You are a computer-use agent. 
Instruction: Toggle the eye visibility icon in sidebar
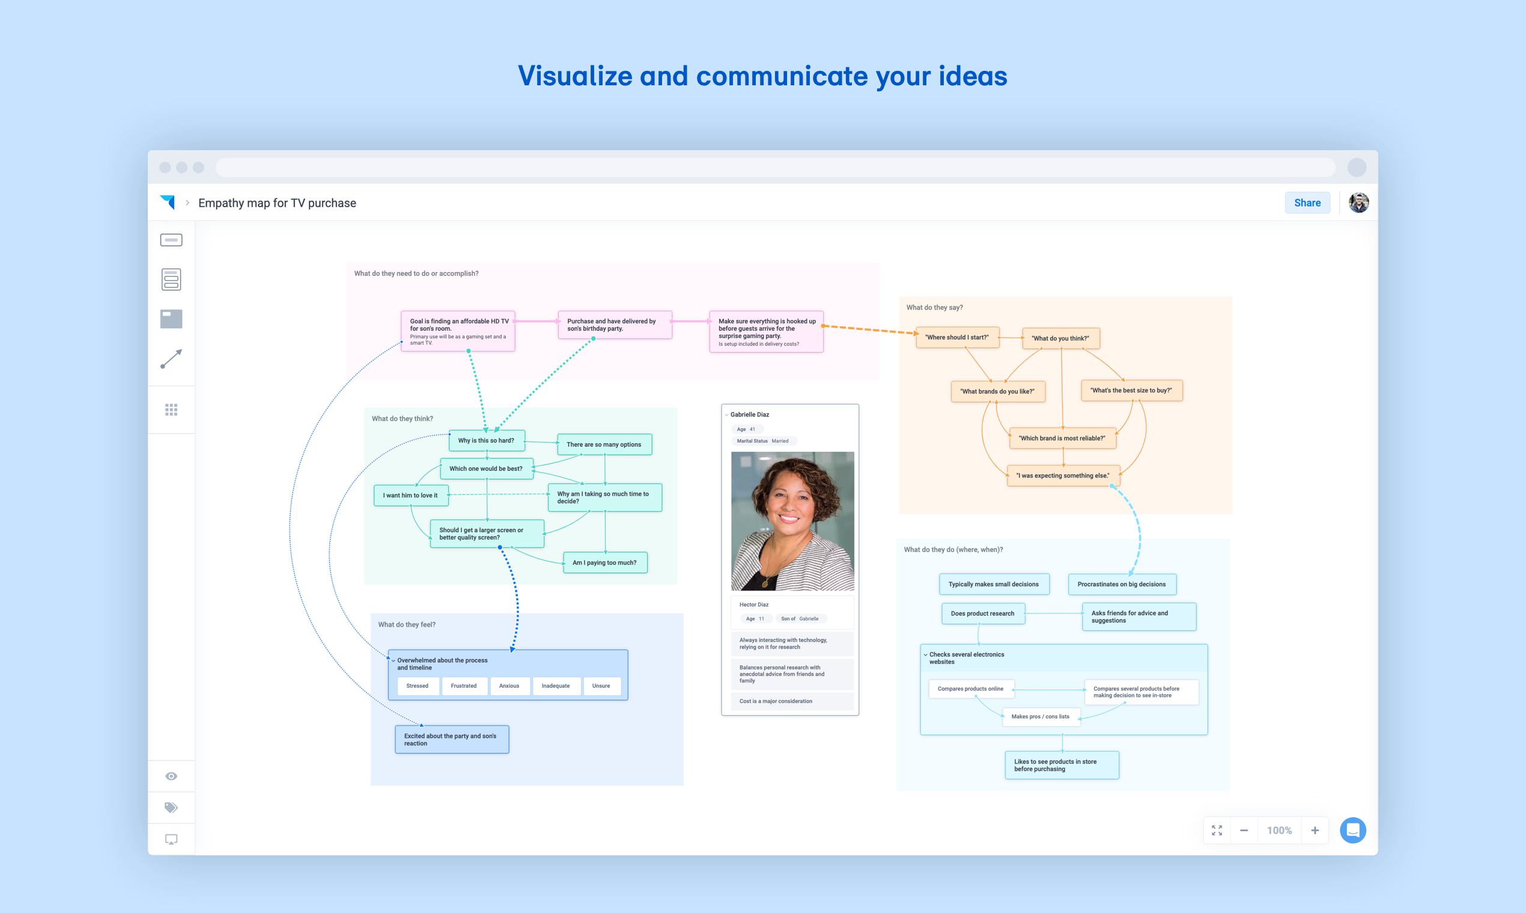click(x=171, y=776)
